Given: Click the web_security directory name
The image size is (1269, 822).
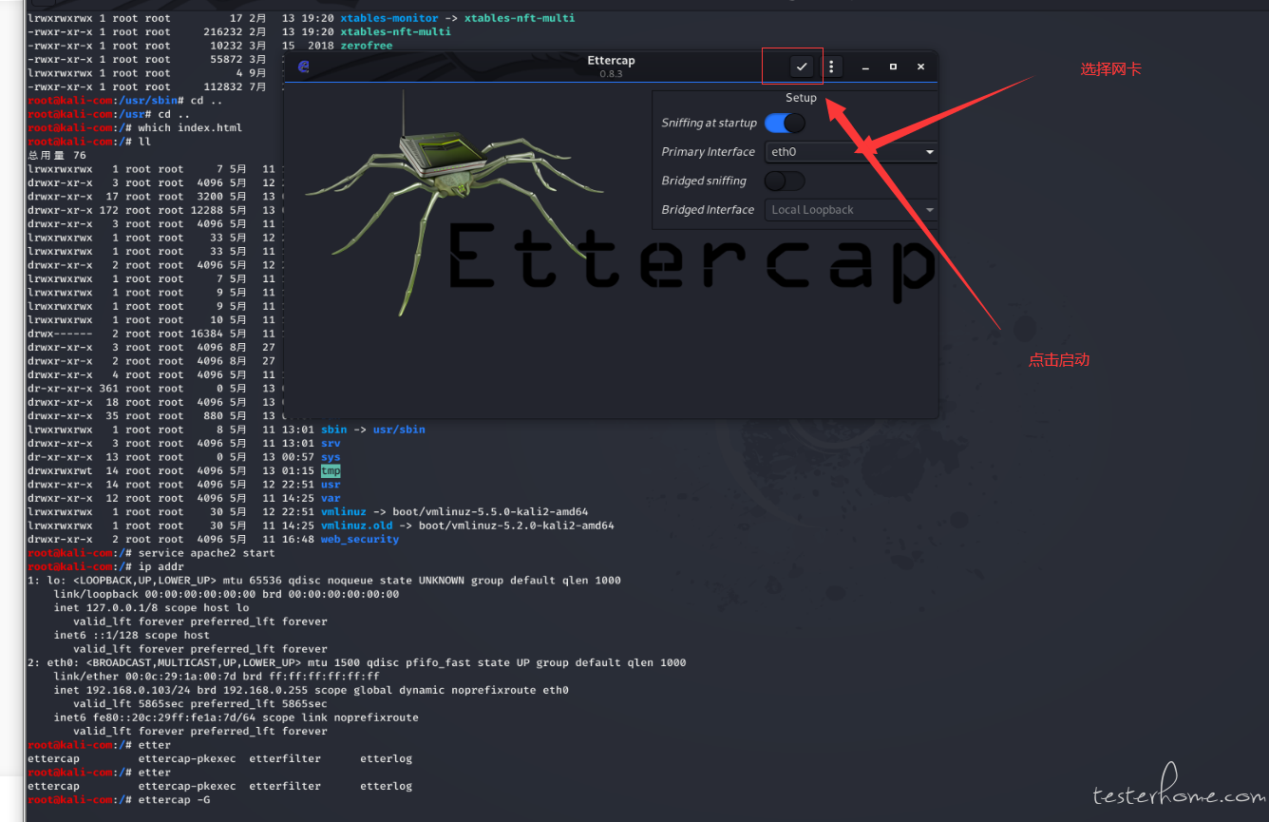Looking at the screenshot, I should tap(360, 539).
